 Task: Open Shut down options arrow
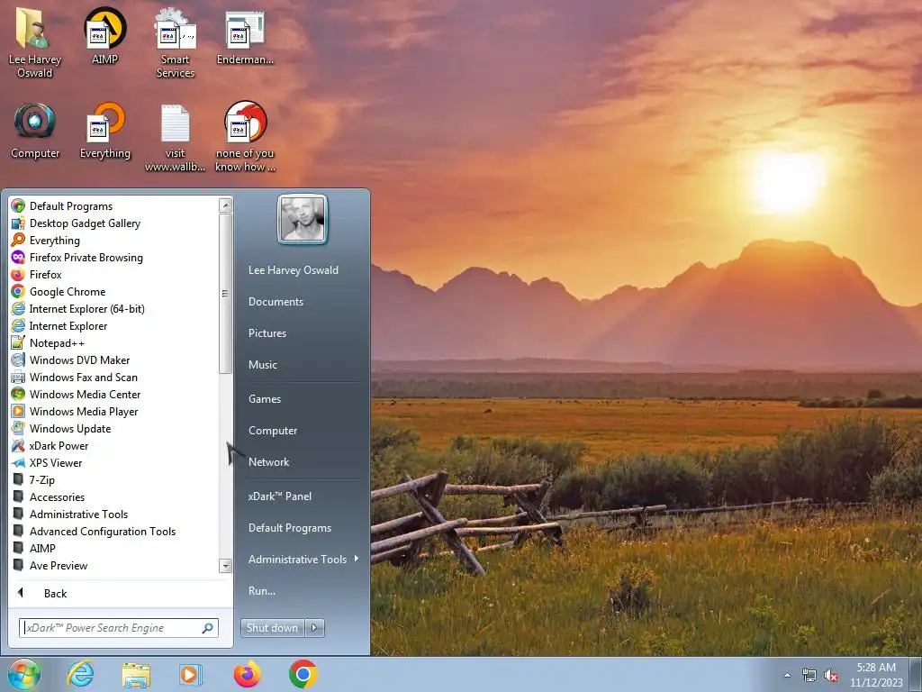[314, 628]
